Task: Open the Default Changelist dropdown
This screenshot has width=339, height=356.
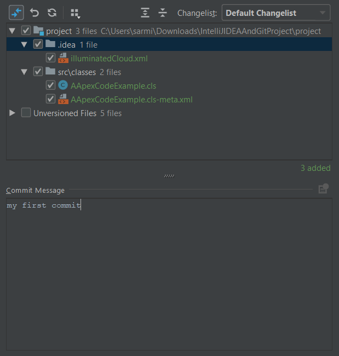Action: (276, 13)
